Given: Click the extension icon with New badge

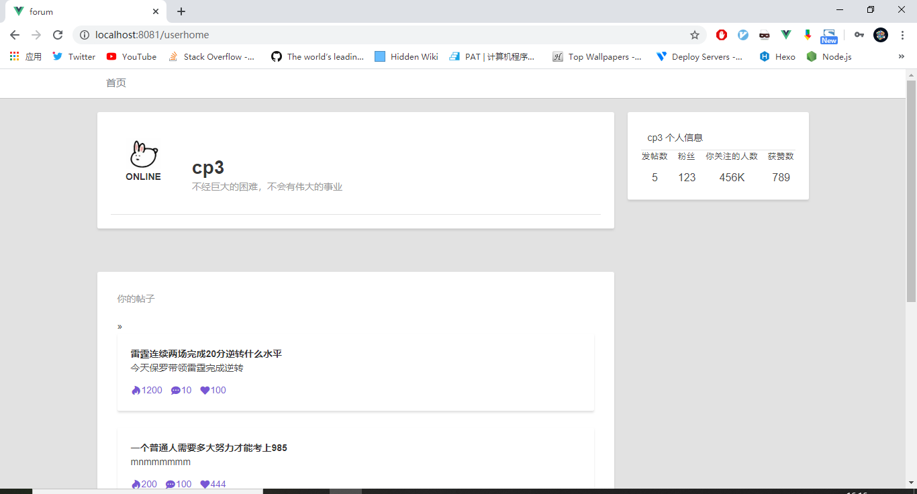Looking at the screenshot, I should pyautogui.click(x=829, y=36).
